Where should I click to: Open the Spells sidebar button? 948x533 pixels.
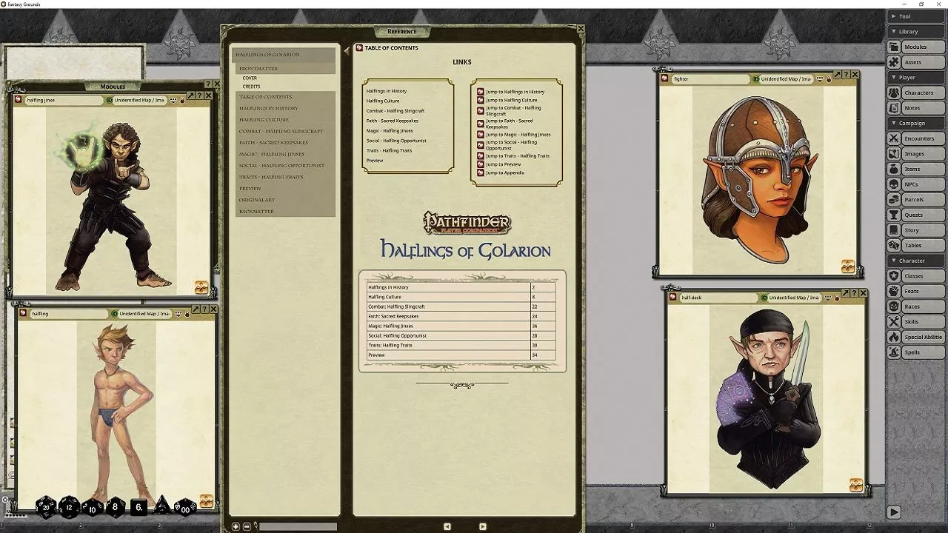(915, 352)
